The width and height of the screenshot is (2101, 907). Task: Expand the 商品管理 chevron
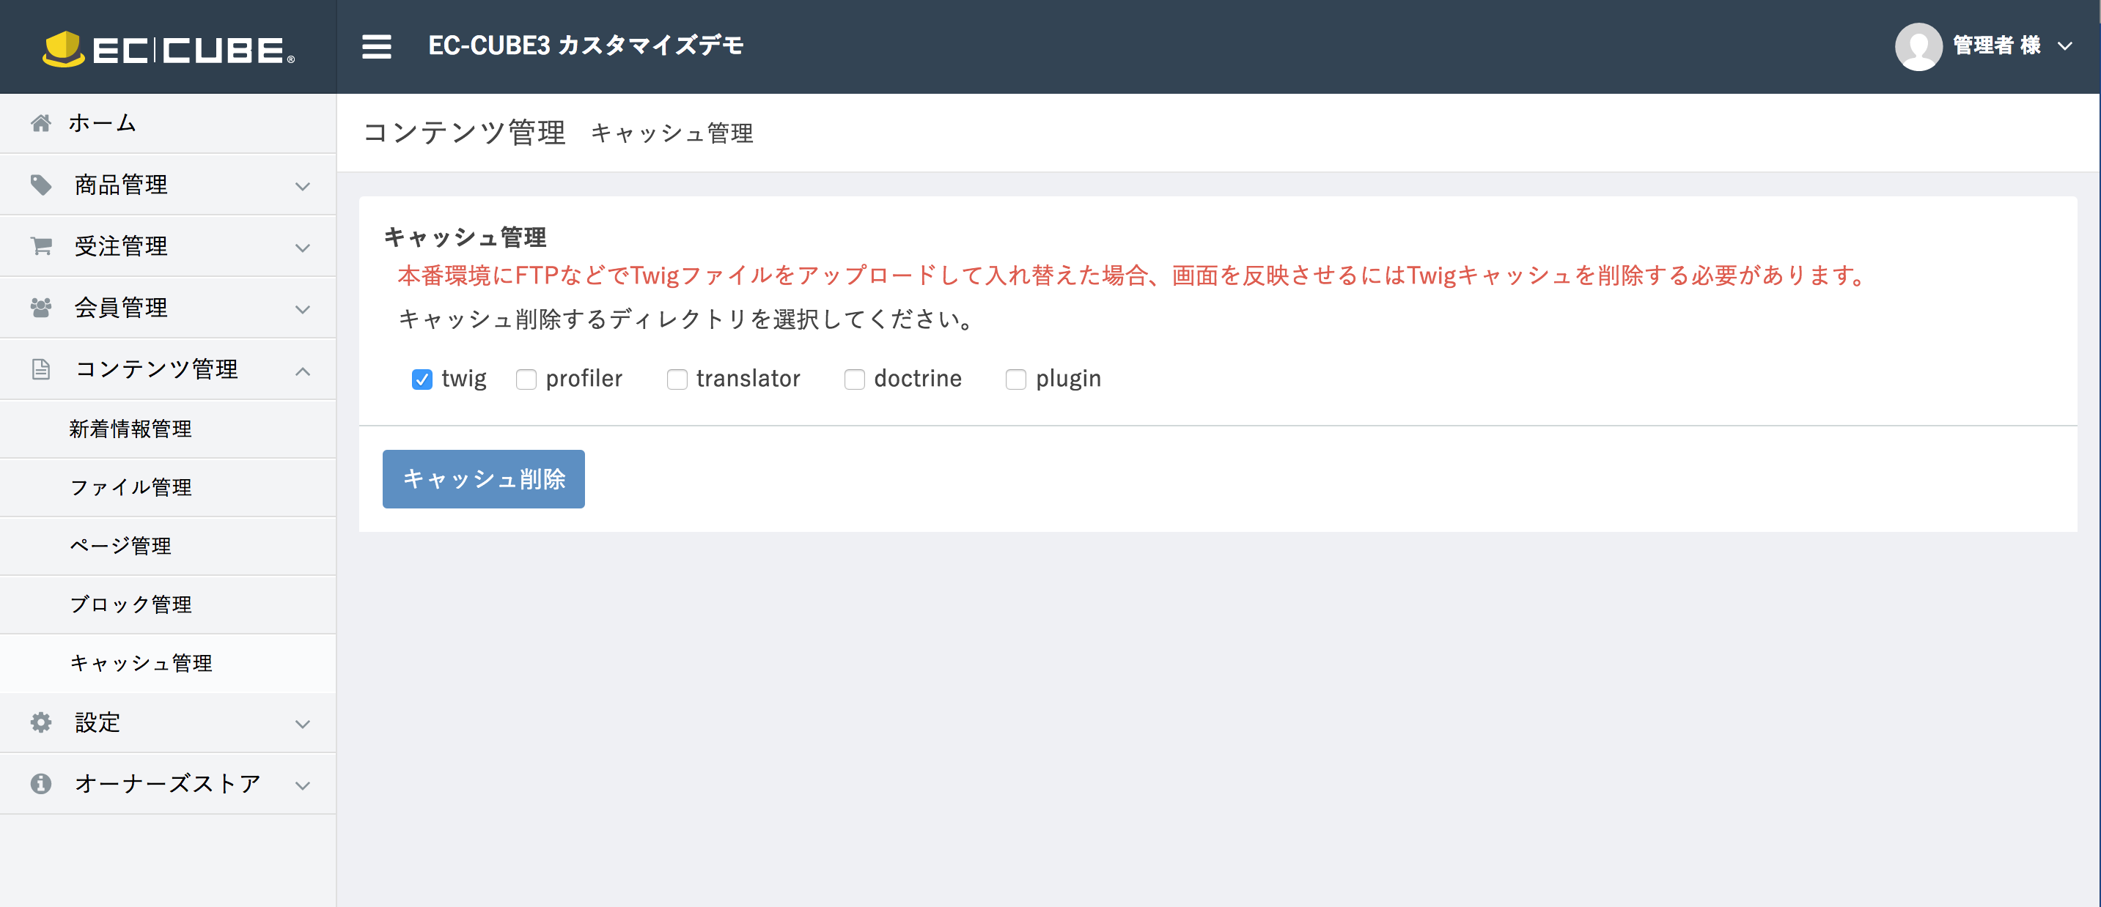point(303,187)
